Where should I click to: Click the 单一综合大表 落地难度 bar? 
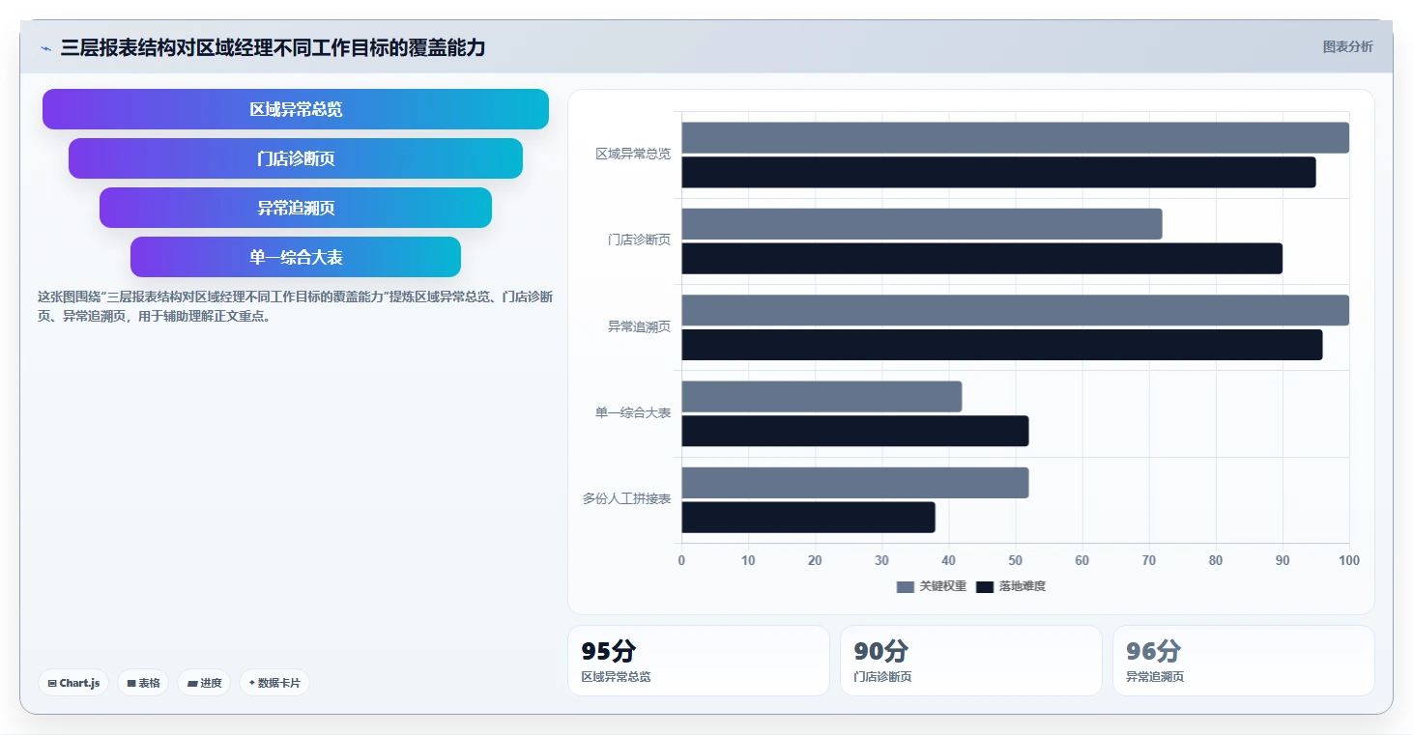tap(855, 431)
